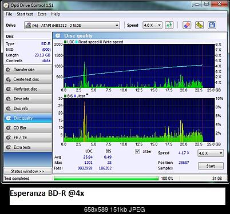Screen dimensions: 230x214
Task: Expand the test speed dropdown above Start
Action: 211,153
